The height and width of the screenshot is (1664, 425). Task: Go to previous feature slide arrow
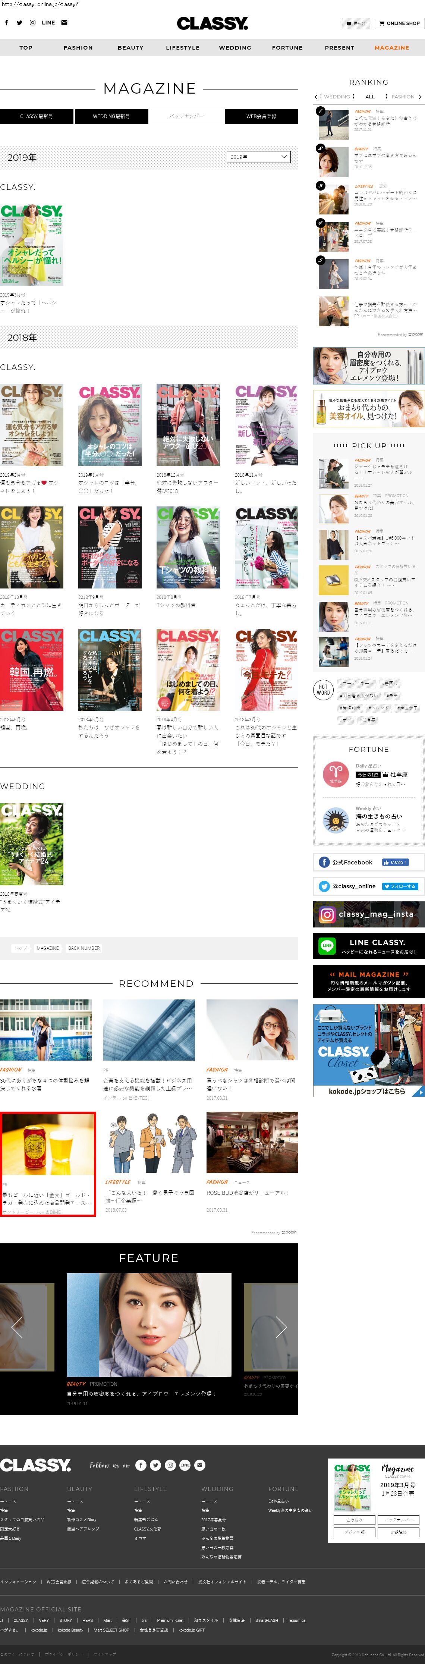tap(18, 1327)
